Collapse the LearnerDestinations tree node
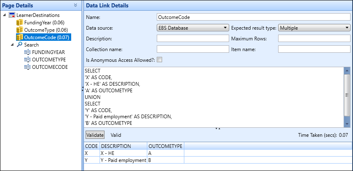353x171 pixels. pyautogui.click(x=5, y=15)
